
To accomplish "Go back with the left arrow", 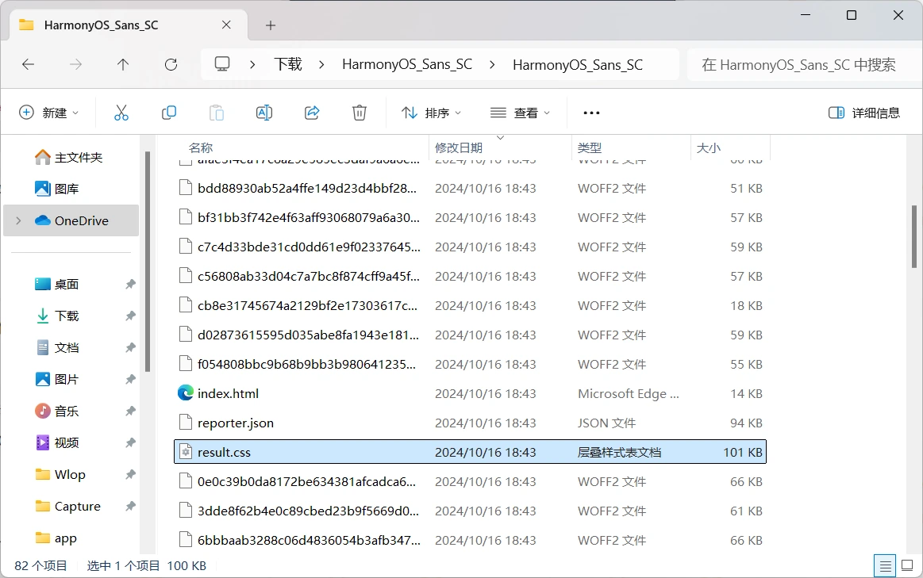I will pos(29,64).
